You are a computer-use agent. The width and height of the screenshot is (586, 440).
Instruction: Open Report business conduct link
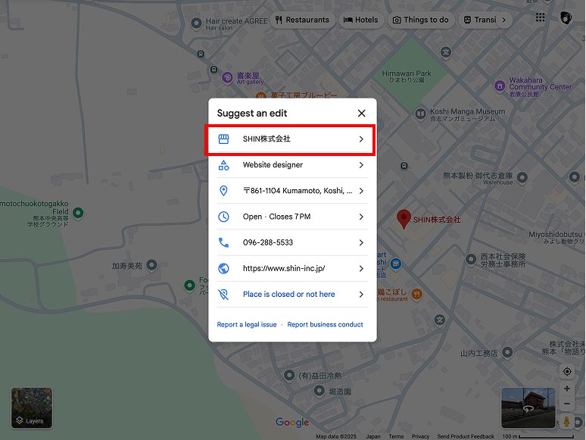[x=325, y=324]
